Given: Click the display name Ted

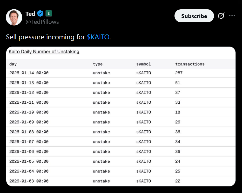Looking at the screenshot, I should click(30, 13).
